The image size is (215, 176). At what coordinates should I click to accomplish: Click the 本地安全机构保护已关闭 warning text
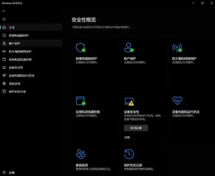pyautogui.click(x=142, y=117)
